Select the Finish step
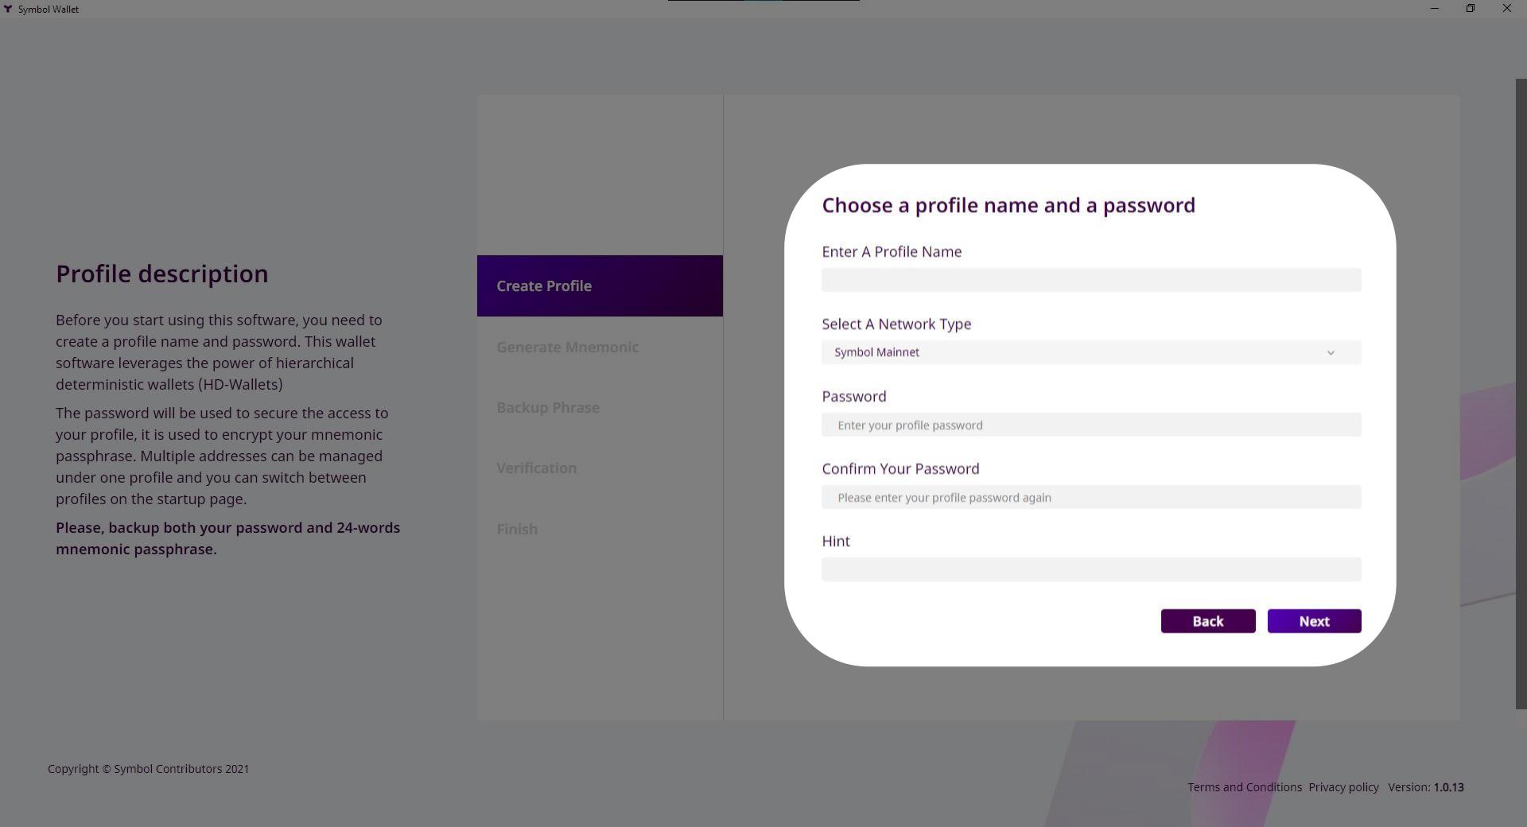This screenshot has width=1527, height=827. coord(516,530)
